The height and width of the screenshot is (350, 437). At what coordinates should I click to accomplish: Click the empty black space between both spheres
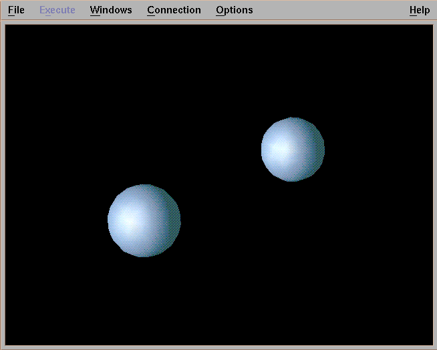pos(221,184)
